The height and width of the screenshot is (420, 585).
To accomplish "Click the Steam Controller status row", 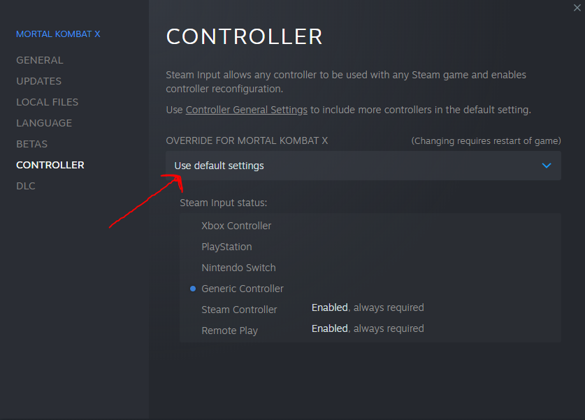I will 370,310.
